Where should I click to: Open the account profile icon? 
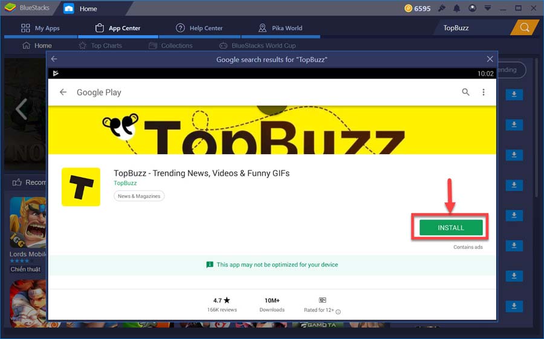coord(472,8)
